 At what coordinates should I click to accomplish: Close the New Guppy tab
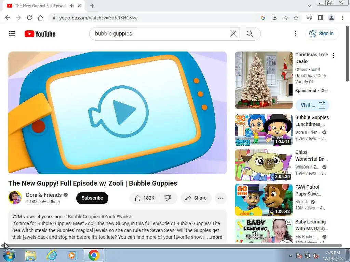tap(79, 6)
